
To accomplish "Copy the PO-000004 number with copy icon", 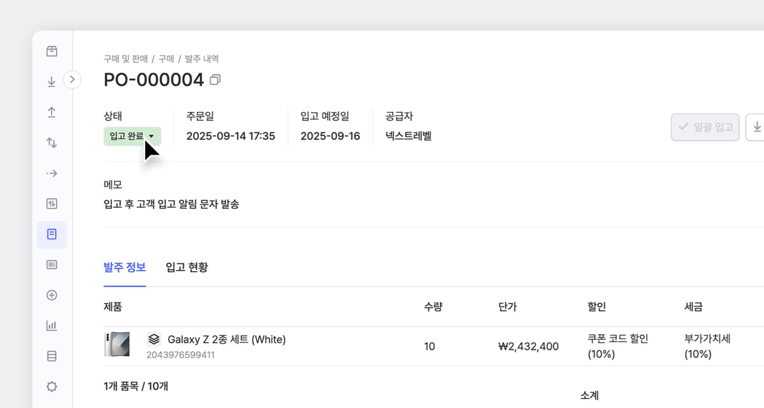I will point(215,80).
